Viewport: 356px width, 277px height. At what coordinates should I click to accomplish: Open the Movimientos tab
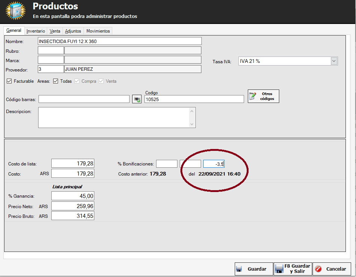(98, 31)
